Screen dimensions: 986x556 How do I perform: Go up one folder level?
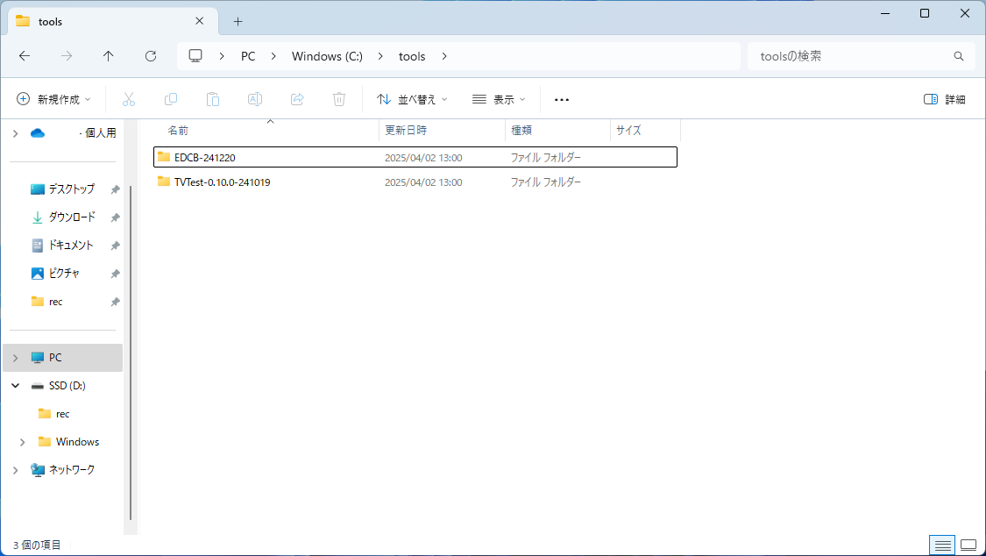pos(108,56)
